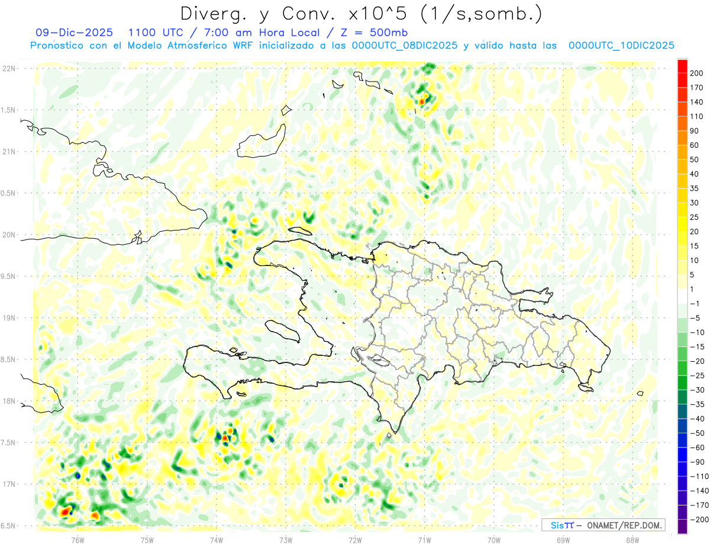Click the '69W' longitude label
710x548 pixels.
(x=563, y=540)
